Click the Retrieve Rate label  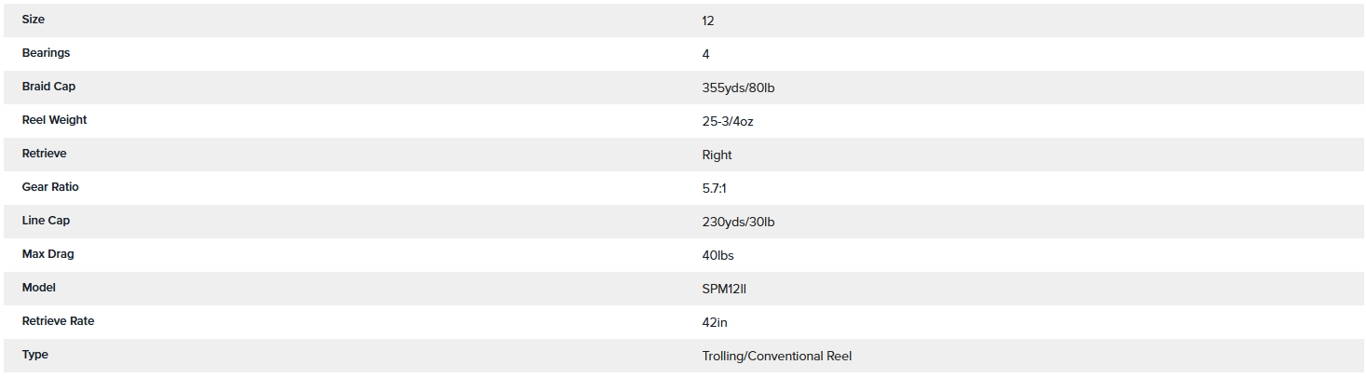[x=58, y=321]
